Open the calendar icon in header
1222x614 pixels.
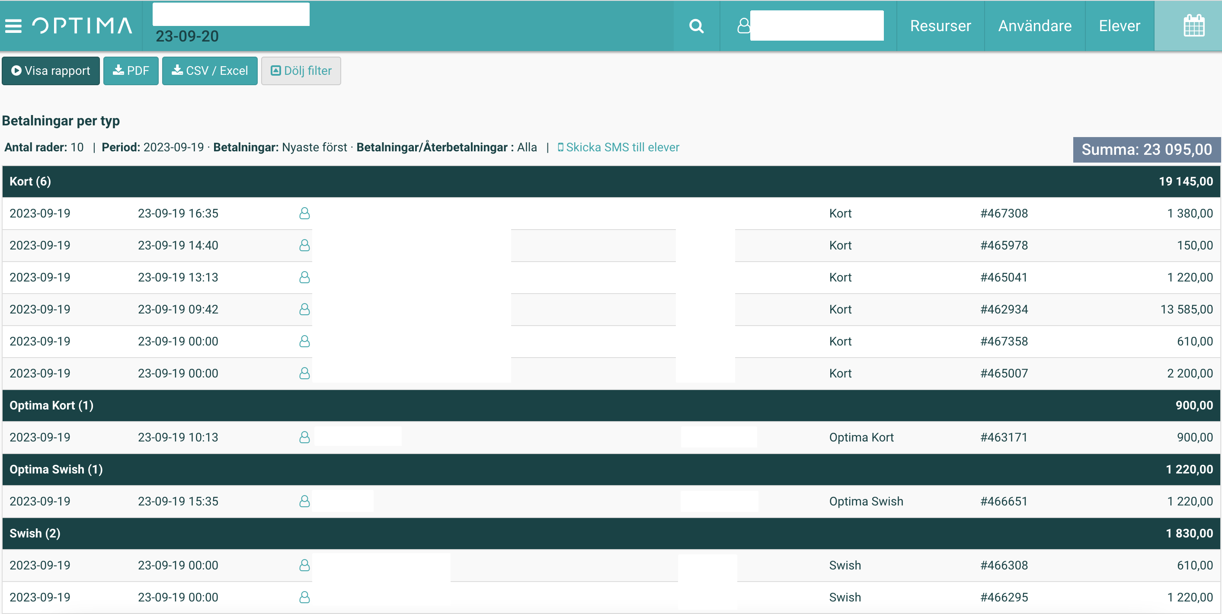click(1193, 26)
